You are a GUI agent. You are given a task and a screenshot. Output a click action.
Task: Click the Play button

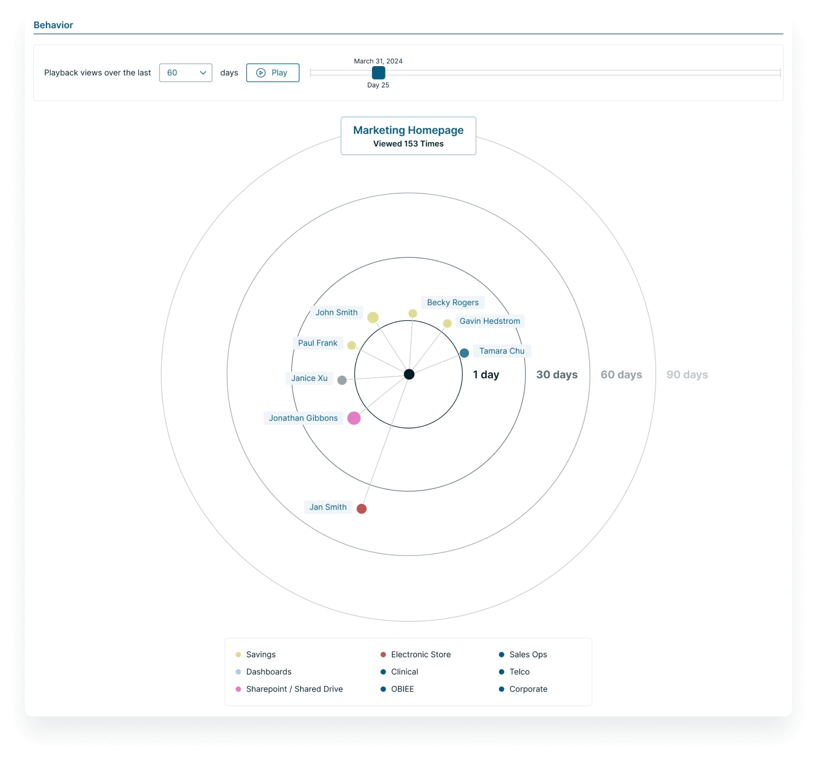[273, 73]
